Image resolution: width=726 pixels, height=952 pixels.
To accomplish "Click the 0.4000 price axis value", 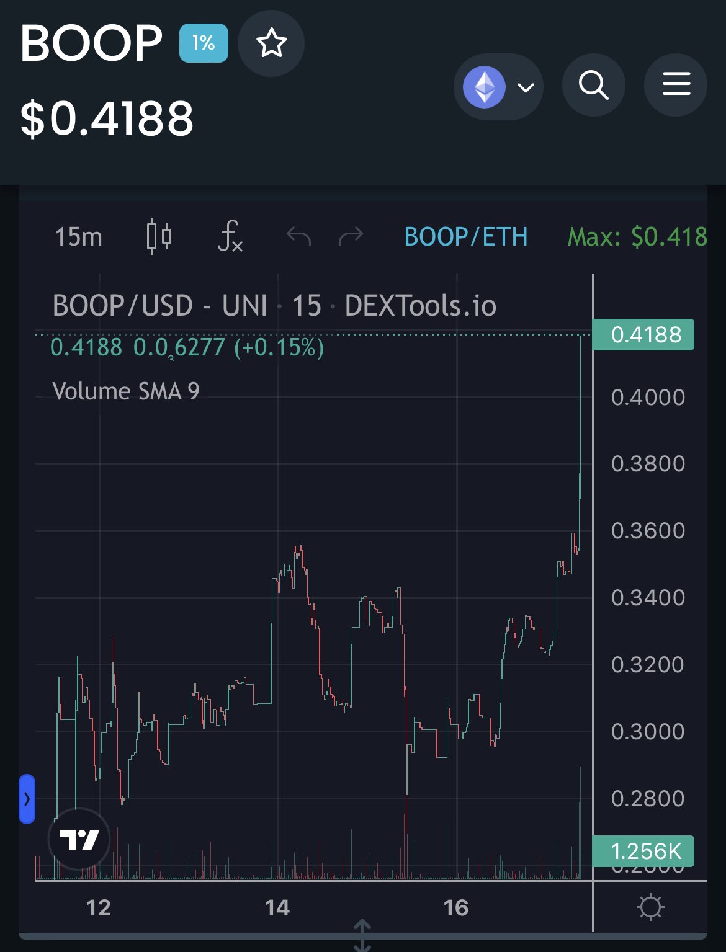I will point(648,398).
